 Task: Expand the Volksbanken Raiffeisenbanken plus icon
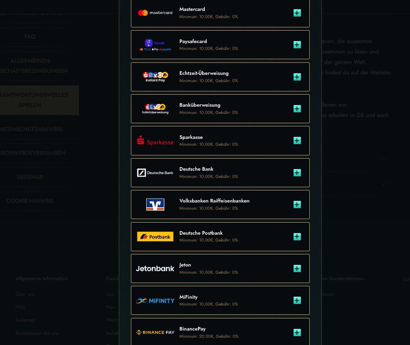click(x=297, y=205)
